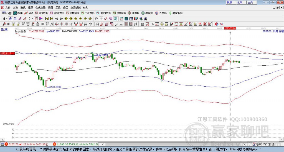The width and height of the screenshot is (284, 152).
Task: Open the 窗口 menu
Action: tap(65, 7)
